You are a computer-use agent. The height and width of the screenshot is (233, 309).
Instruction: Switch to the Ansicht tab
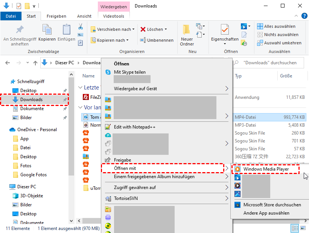pyautogui.click(x=84, y=16)
